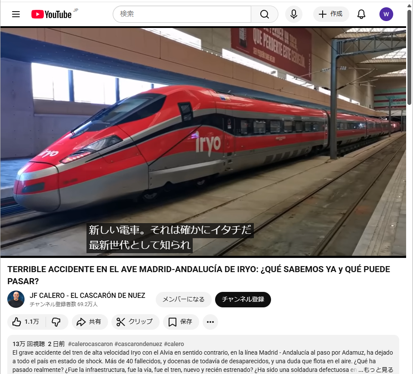Screen dimensions: 413x374
Task: Click into the 検索 search field
Action: 182,14
